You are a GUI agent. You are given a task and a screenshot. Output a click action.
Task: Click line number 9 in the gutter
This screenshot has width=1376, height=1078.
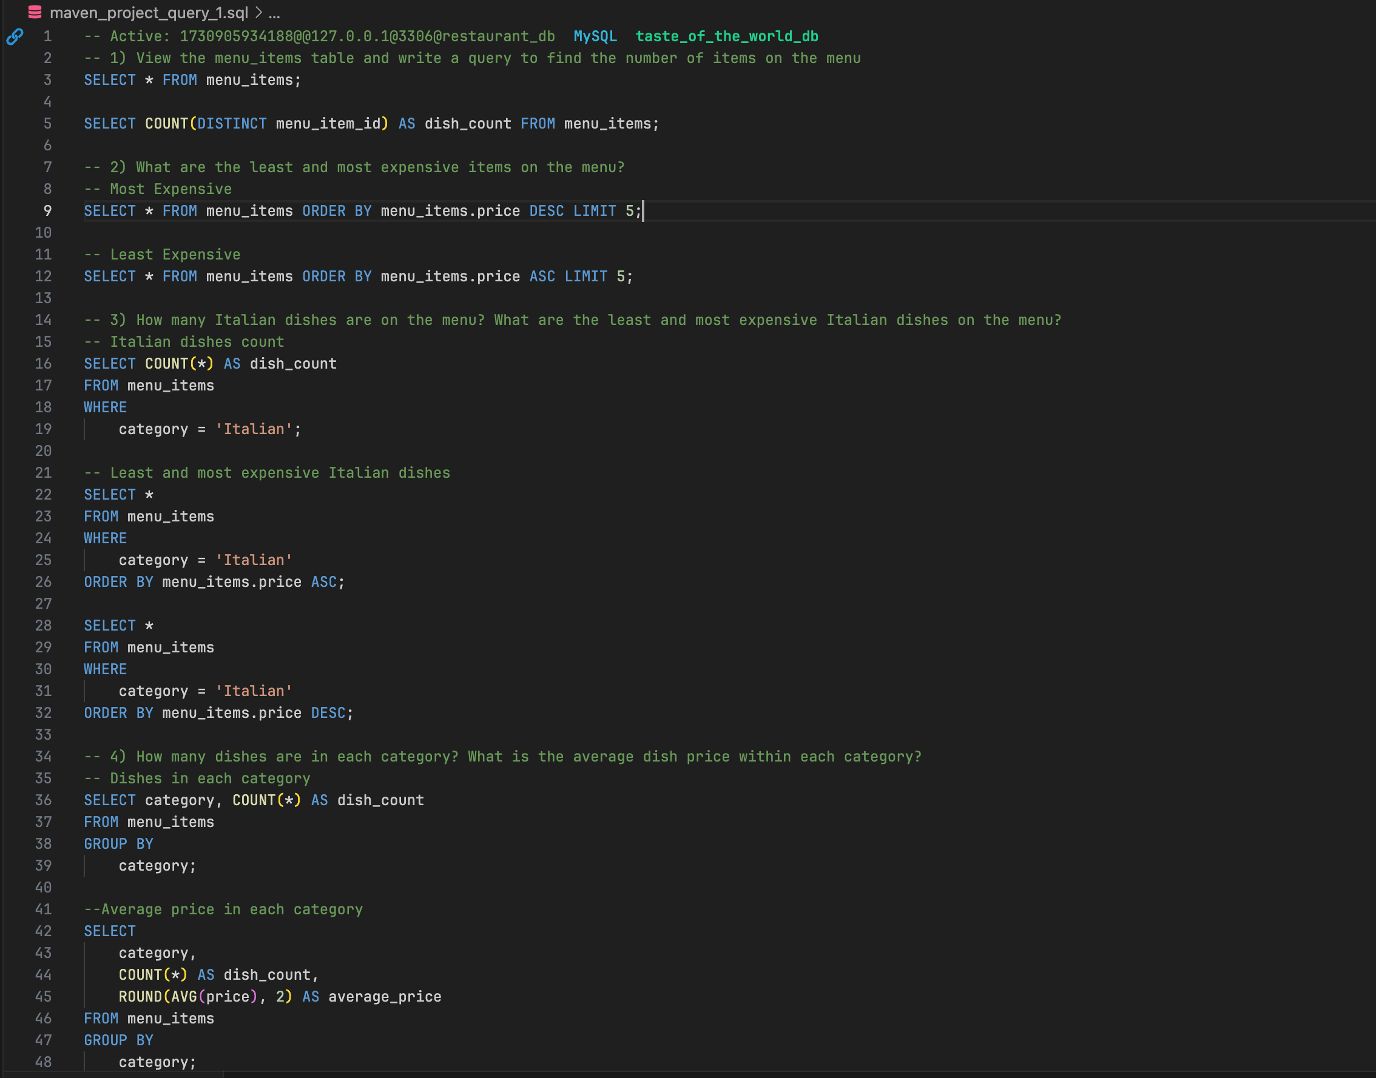(x=47, y=211)
